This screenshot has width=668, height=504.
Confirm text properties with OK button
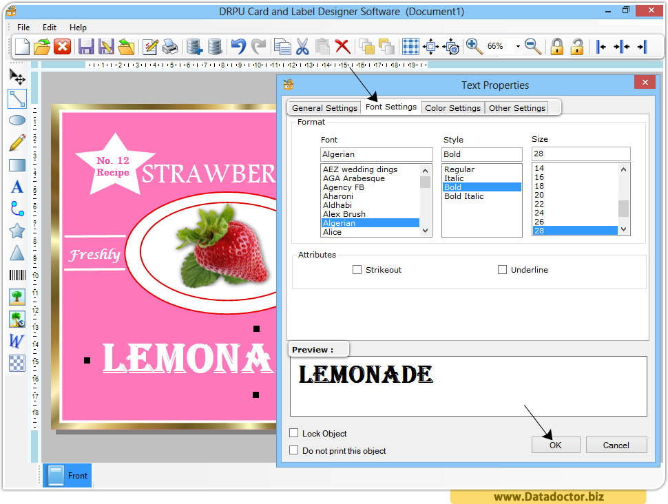tap(555, 445)
